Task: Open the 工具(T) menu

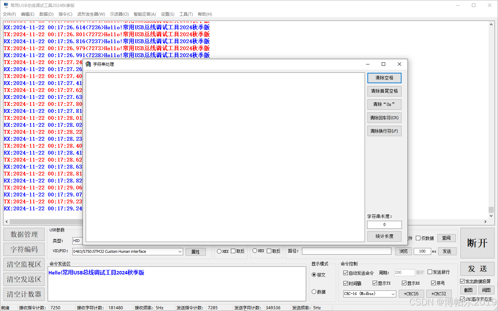Action: [x=186, y=14]
